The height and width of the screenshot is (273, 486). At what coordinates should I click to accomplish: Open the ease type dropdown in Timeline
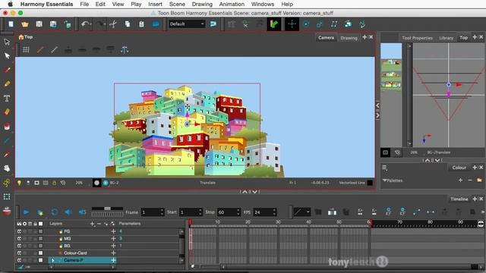[302, 212]
